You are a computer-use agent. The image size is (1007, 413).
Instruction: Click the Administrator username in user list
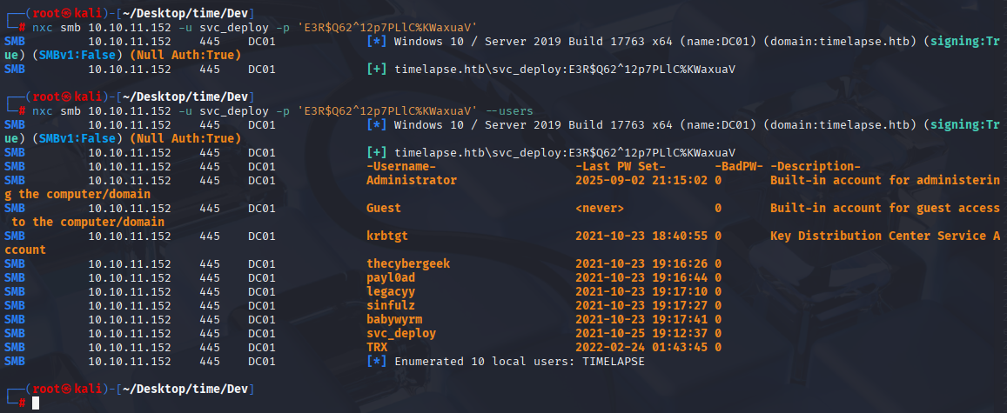(412, 180)
